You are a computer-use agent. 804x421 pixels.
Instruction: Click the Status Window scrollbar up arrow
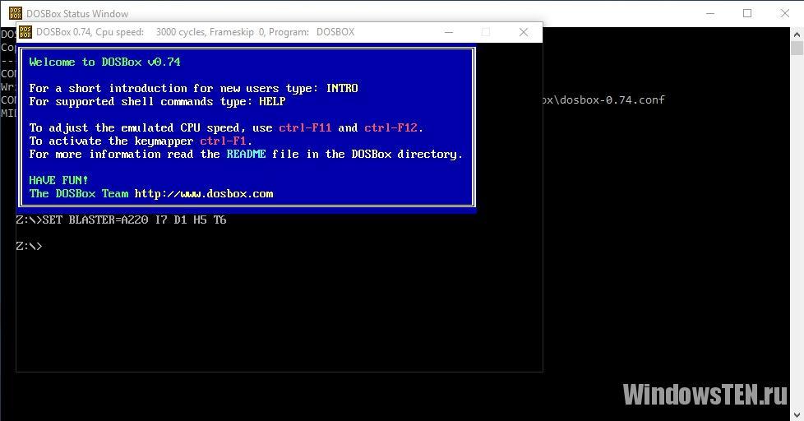pos(797,35)
